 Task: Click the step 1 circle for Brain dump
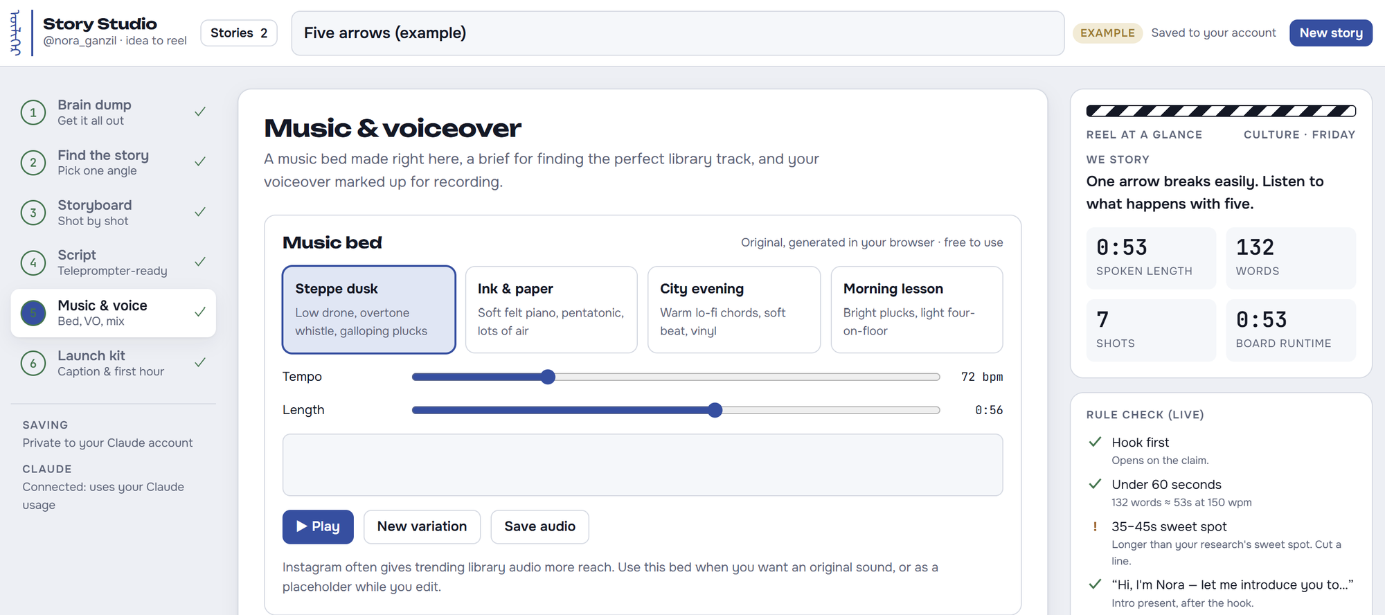tap(33, 112)
